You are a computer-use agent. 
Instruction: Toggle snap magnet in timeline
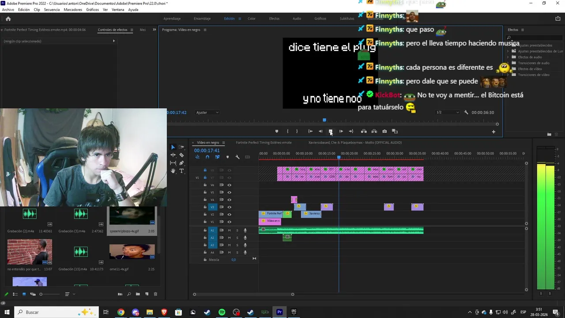pos(207,157)
